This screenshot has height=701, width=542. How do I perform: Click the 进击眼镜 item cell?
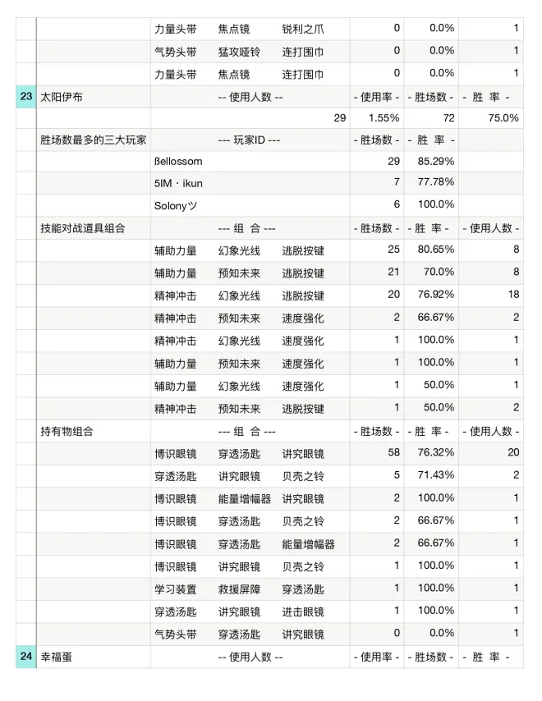[x=303, y=612]
